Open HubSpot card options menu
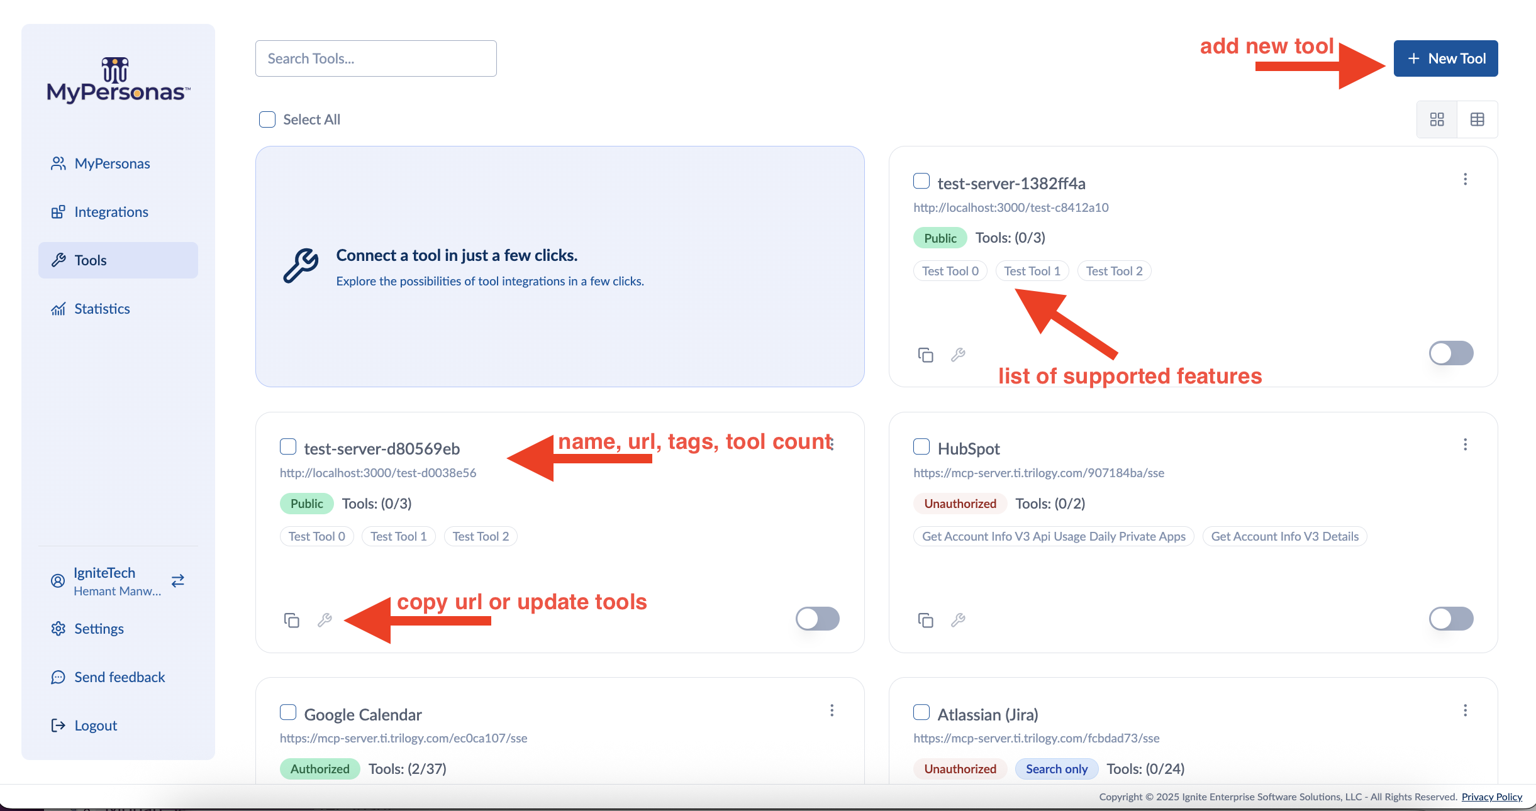Image resolution: width=1536 pixels, height=811 pixels. [1466, 444]
